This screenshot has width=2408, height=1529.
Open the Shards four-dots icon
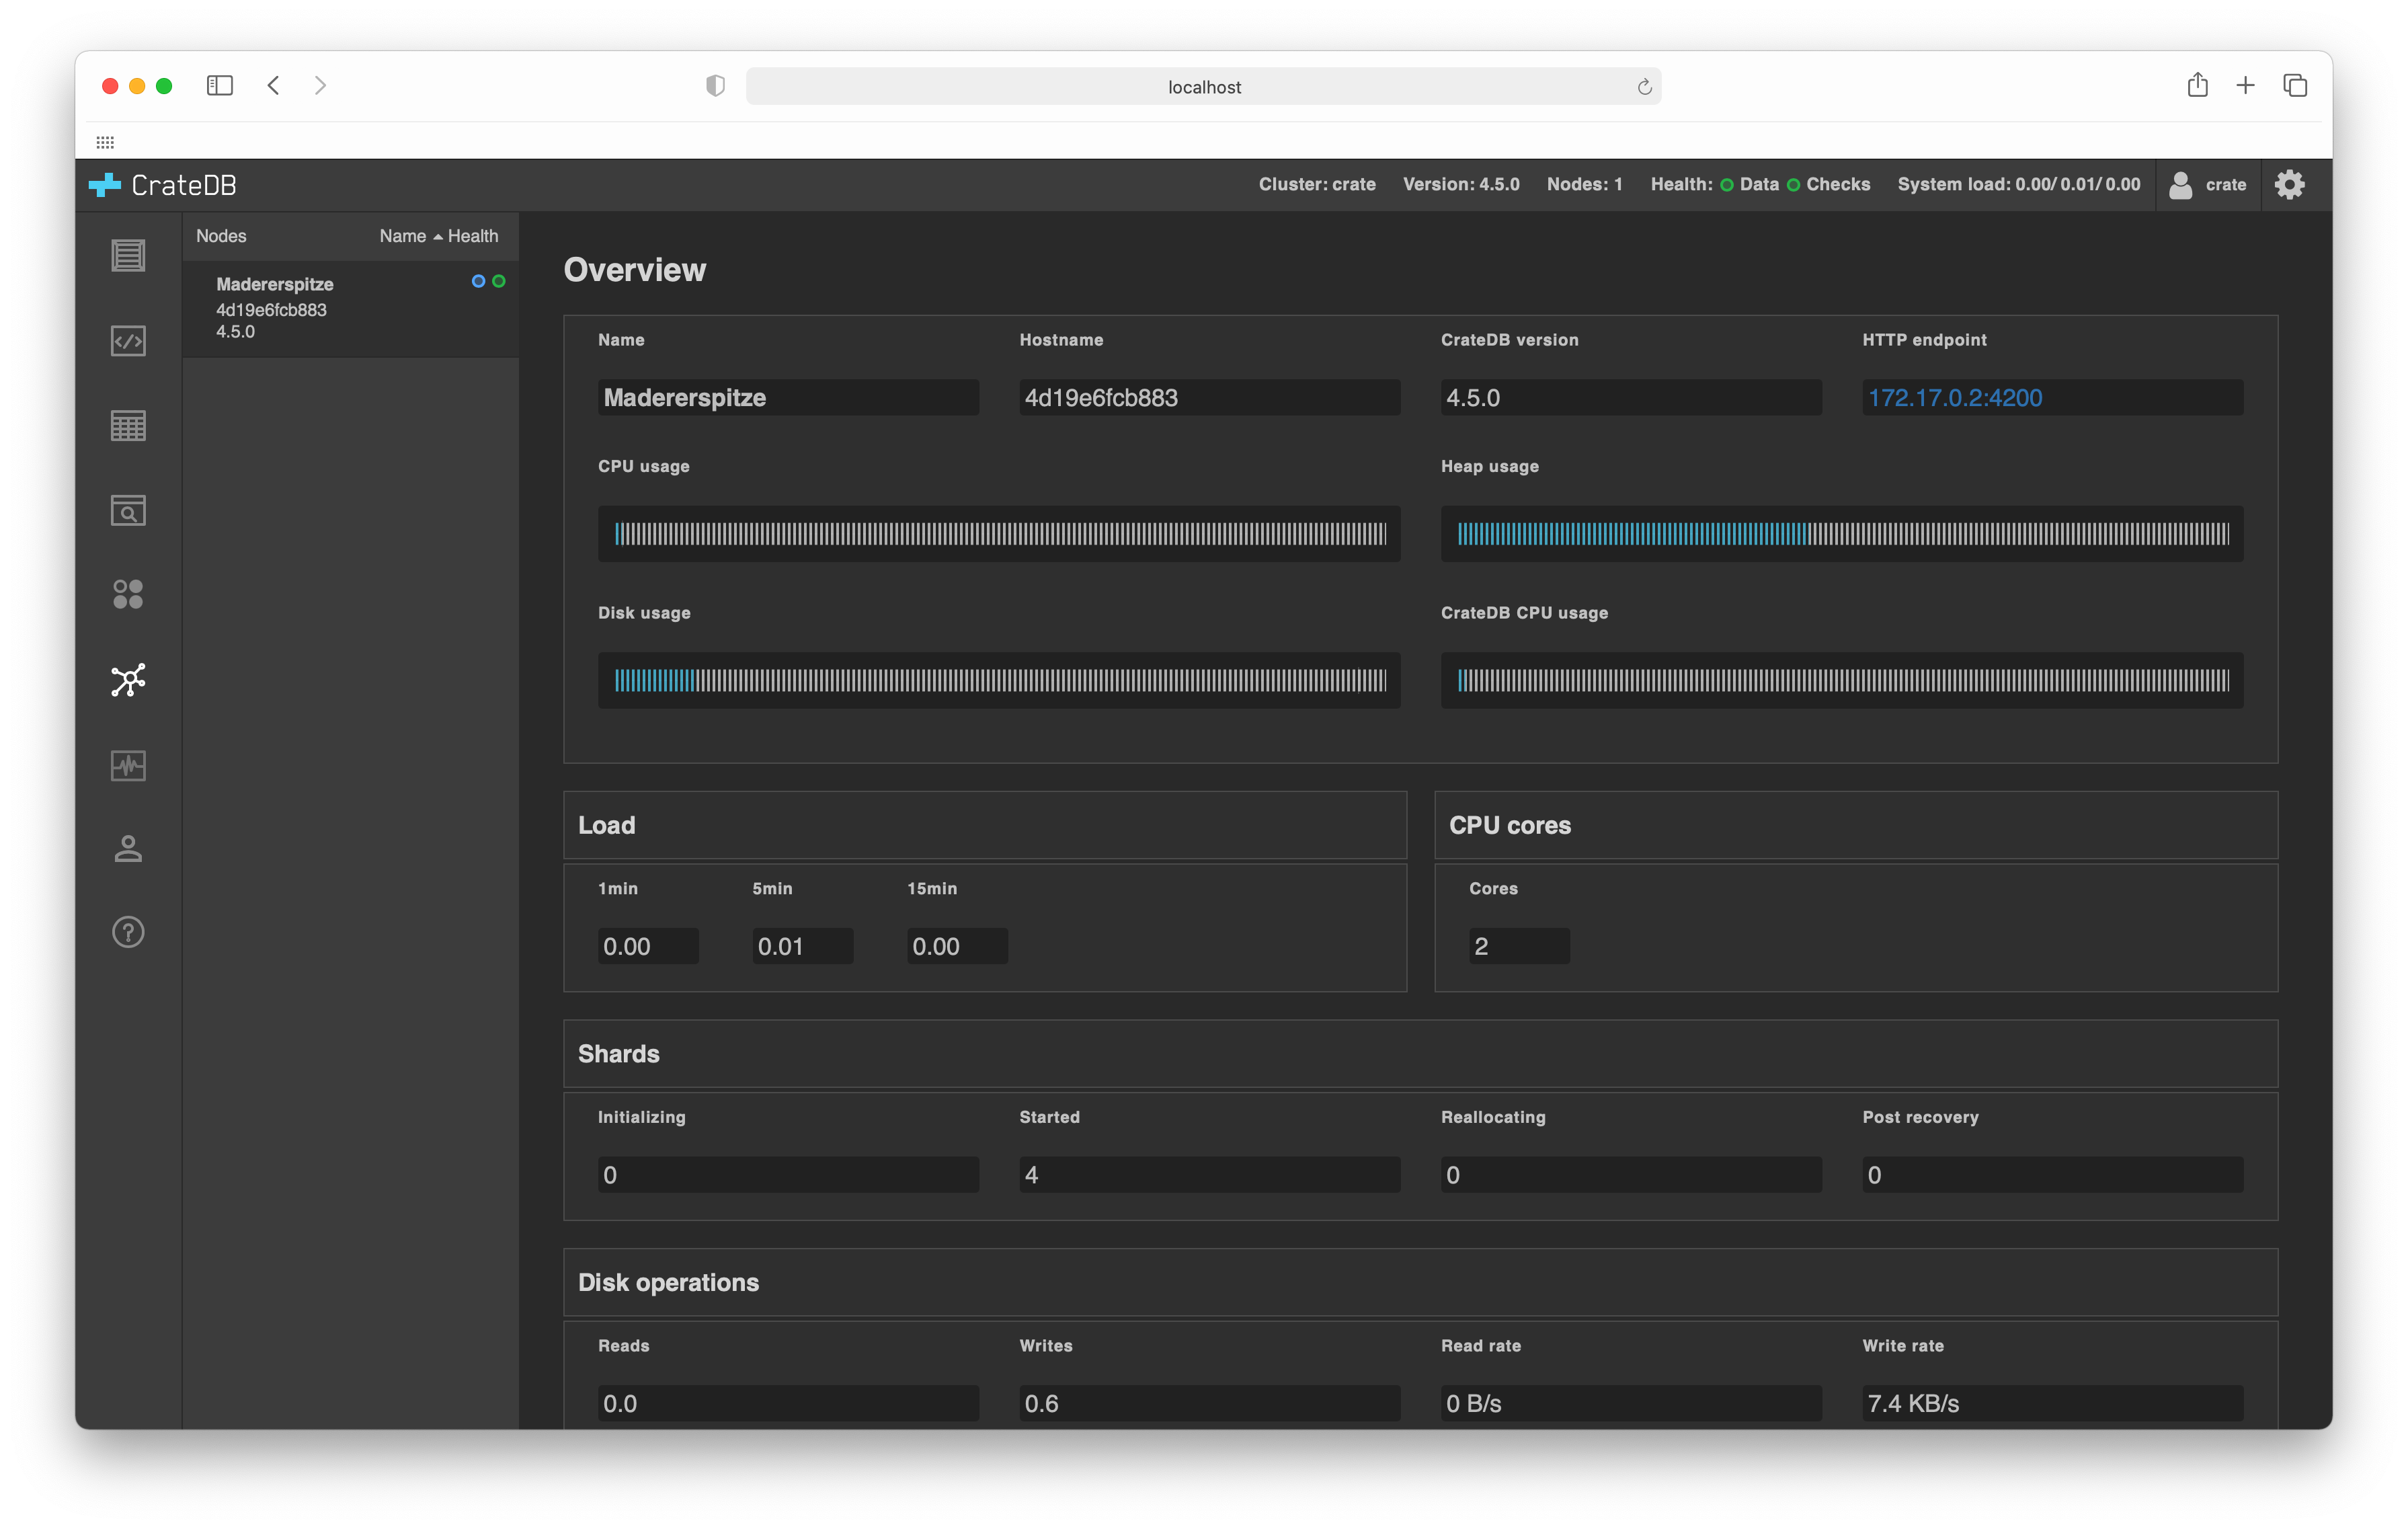tap(128, 595)
